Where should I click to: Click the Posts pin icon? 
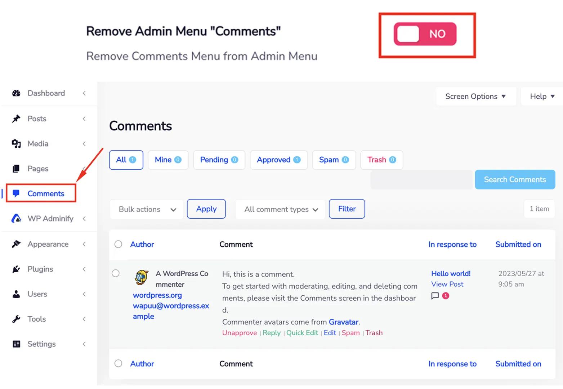click(x=16, y=119)
